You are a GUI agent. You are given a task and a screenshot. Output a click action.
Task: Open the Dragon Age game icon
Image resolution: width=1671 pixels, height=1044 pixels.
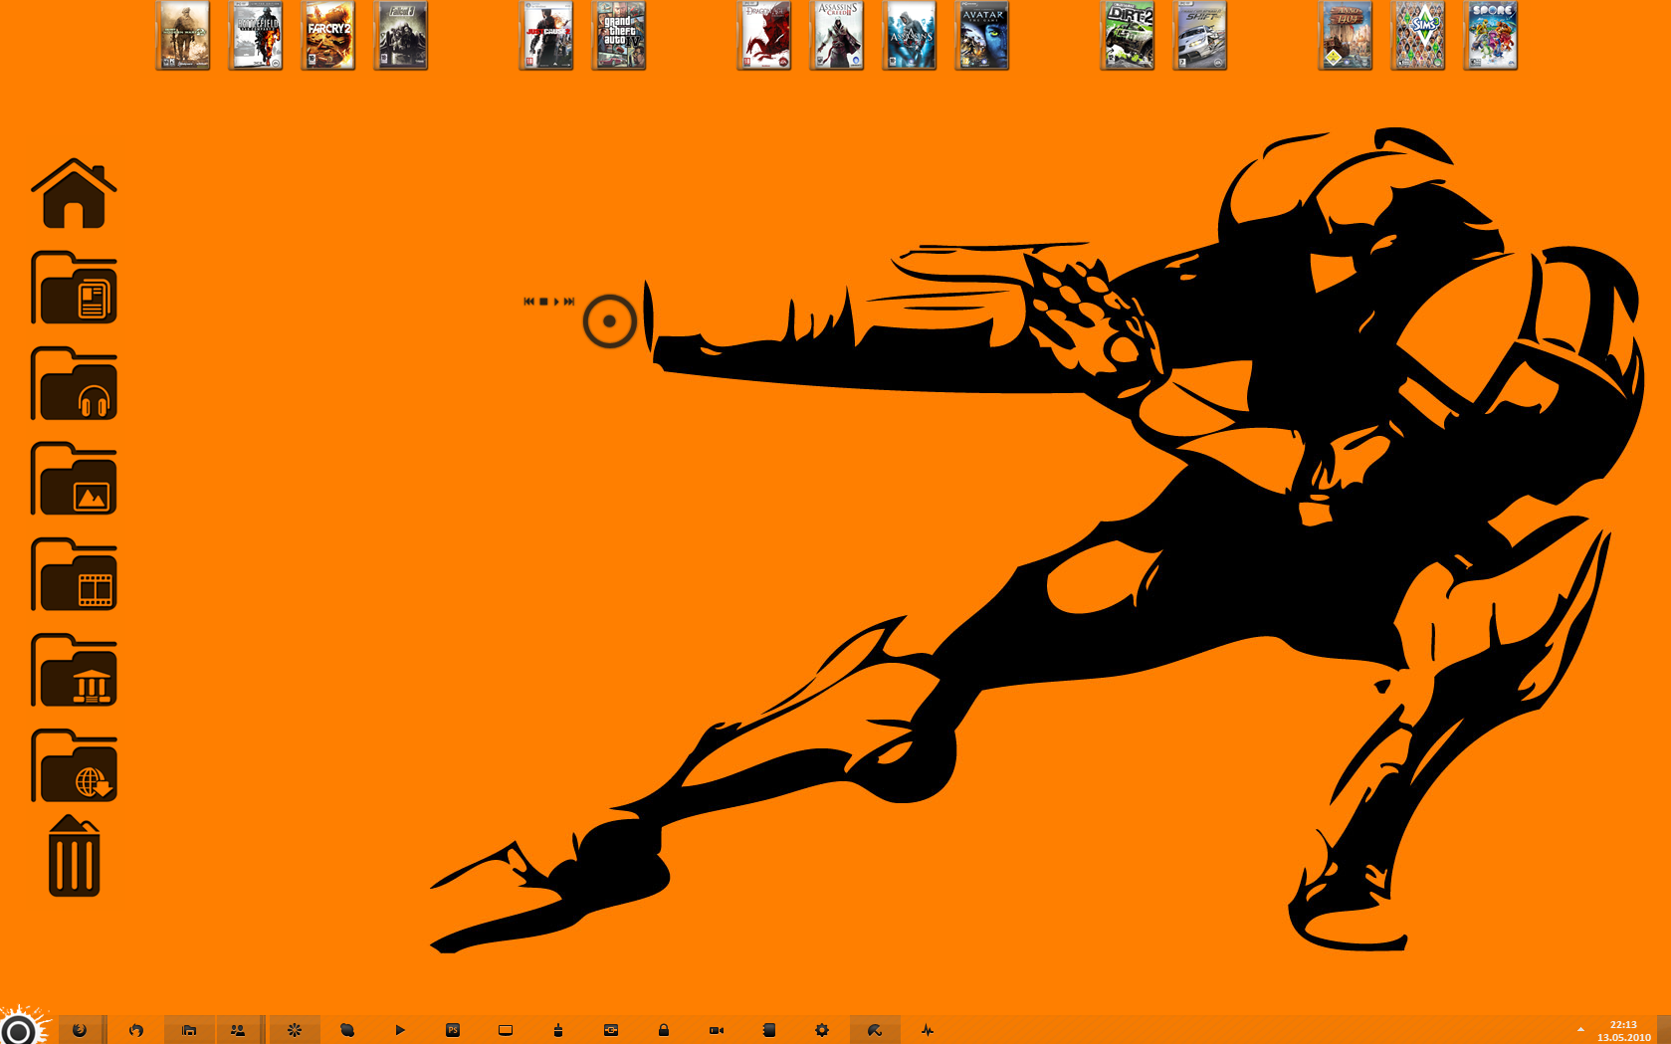(x=764, y=36)
